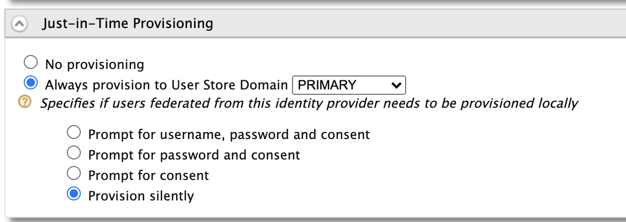Select the Provision silently radio button
626x222 pixels.
(x=73, y=195)
